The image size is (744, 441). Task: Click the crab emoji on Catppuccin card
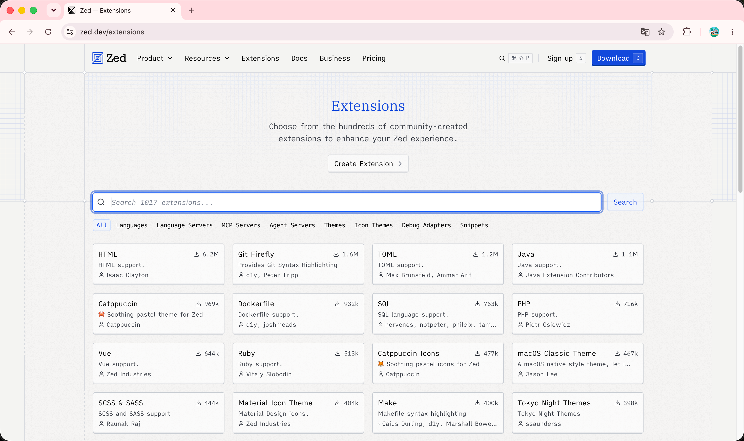pos(102,314)
